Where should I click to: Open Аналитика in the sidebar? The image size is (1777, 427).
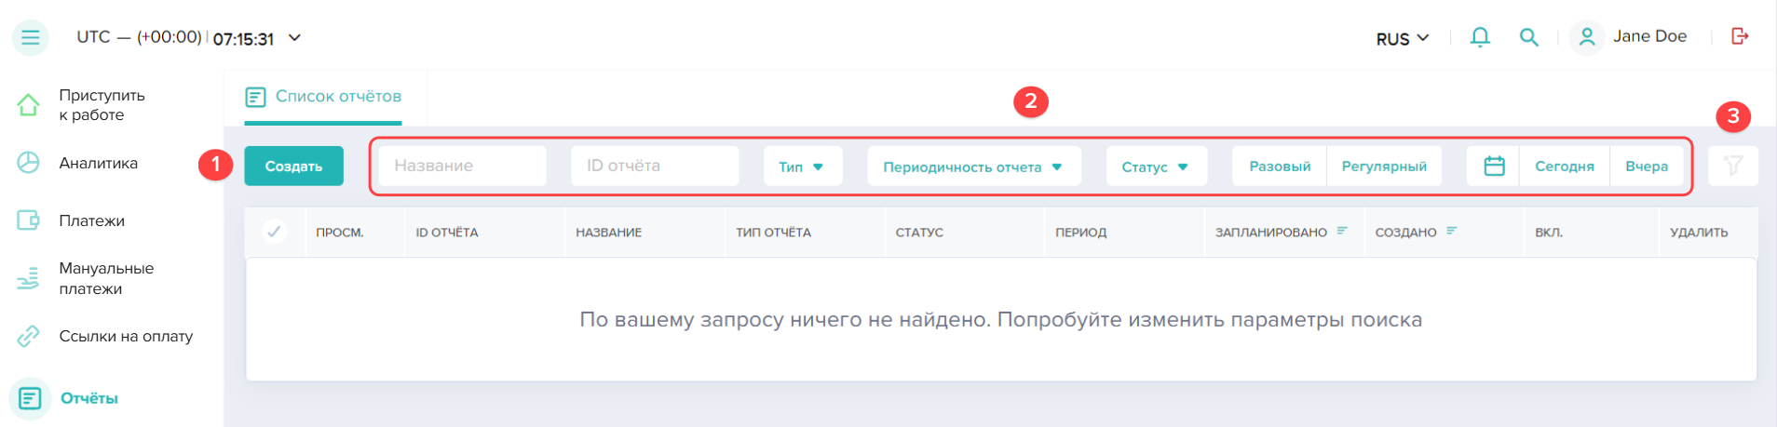pyautogui.click(x=98, y=163)
